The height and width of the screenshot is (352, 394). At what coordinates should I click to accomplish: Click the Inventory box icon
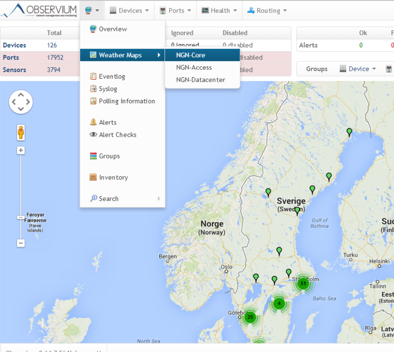[93, 177]
